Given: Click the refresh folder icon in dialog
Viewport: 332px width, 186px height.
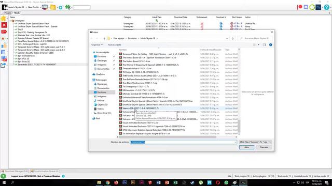Looking at the screenshot, I should pyautogui.click(x=233, y=38).
